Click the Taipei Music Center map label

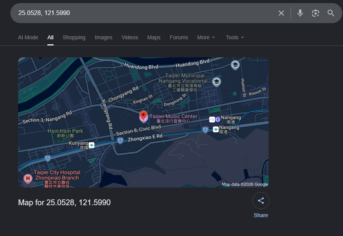[x=173, y=119]
